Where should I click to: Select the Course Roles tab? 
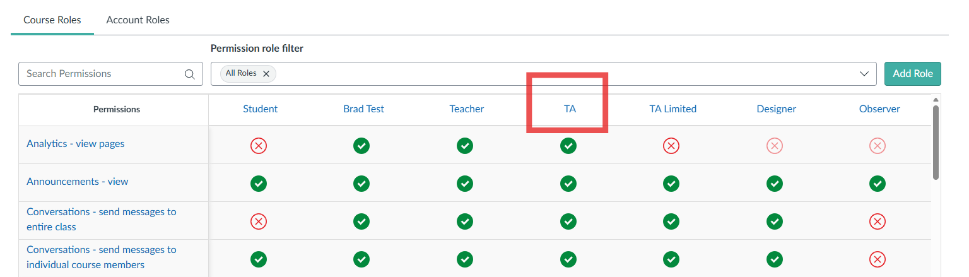(x=52, y=20)
